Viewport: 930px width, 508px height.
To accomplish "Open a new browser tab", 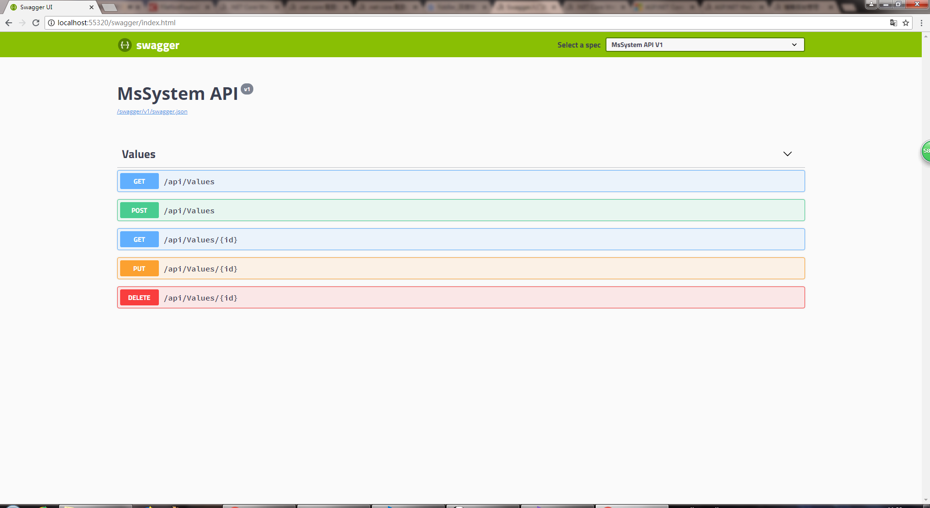I will click(x=109, y=7).
